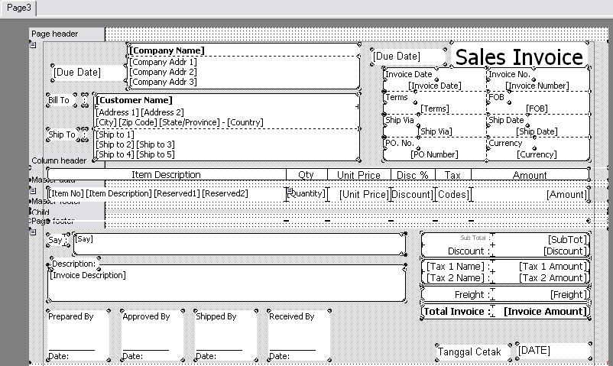The height and width of the screenshot is (366, 613).
Task: Select the [Amount] data field
Action: [566, 195]
